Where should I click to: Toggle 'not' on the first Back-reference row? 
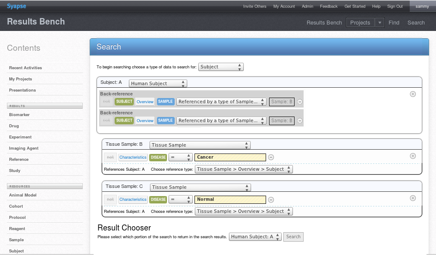107,102
